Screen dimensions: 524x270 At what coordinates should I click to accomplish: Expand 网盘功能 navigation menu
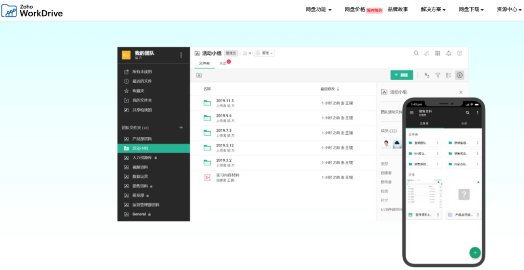tap(318, 10)
